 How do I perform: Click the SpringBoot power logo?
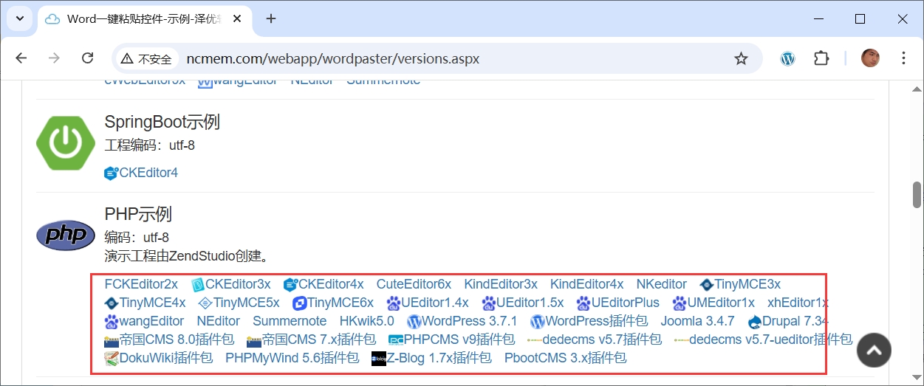66,140
